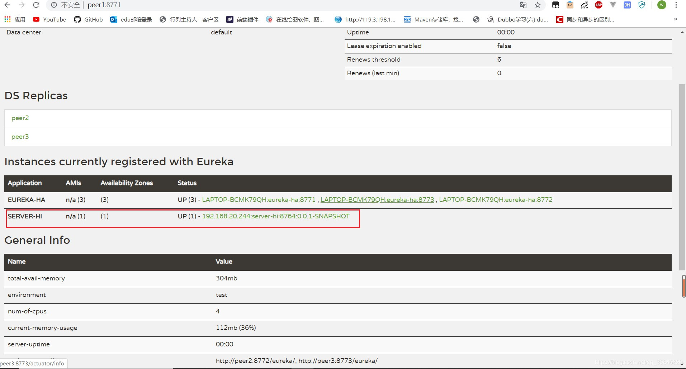Image resolution: width=686 pixels, height=369 pixels.
Task: Open the Vue devtools extension icon
Action: (613, 5)
